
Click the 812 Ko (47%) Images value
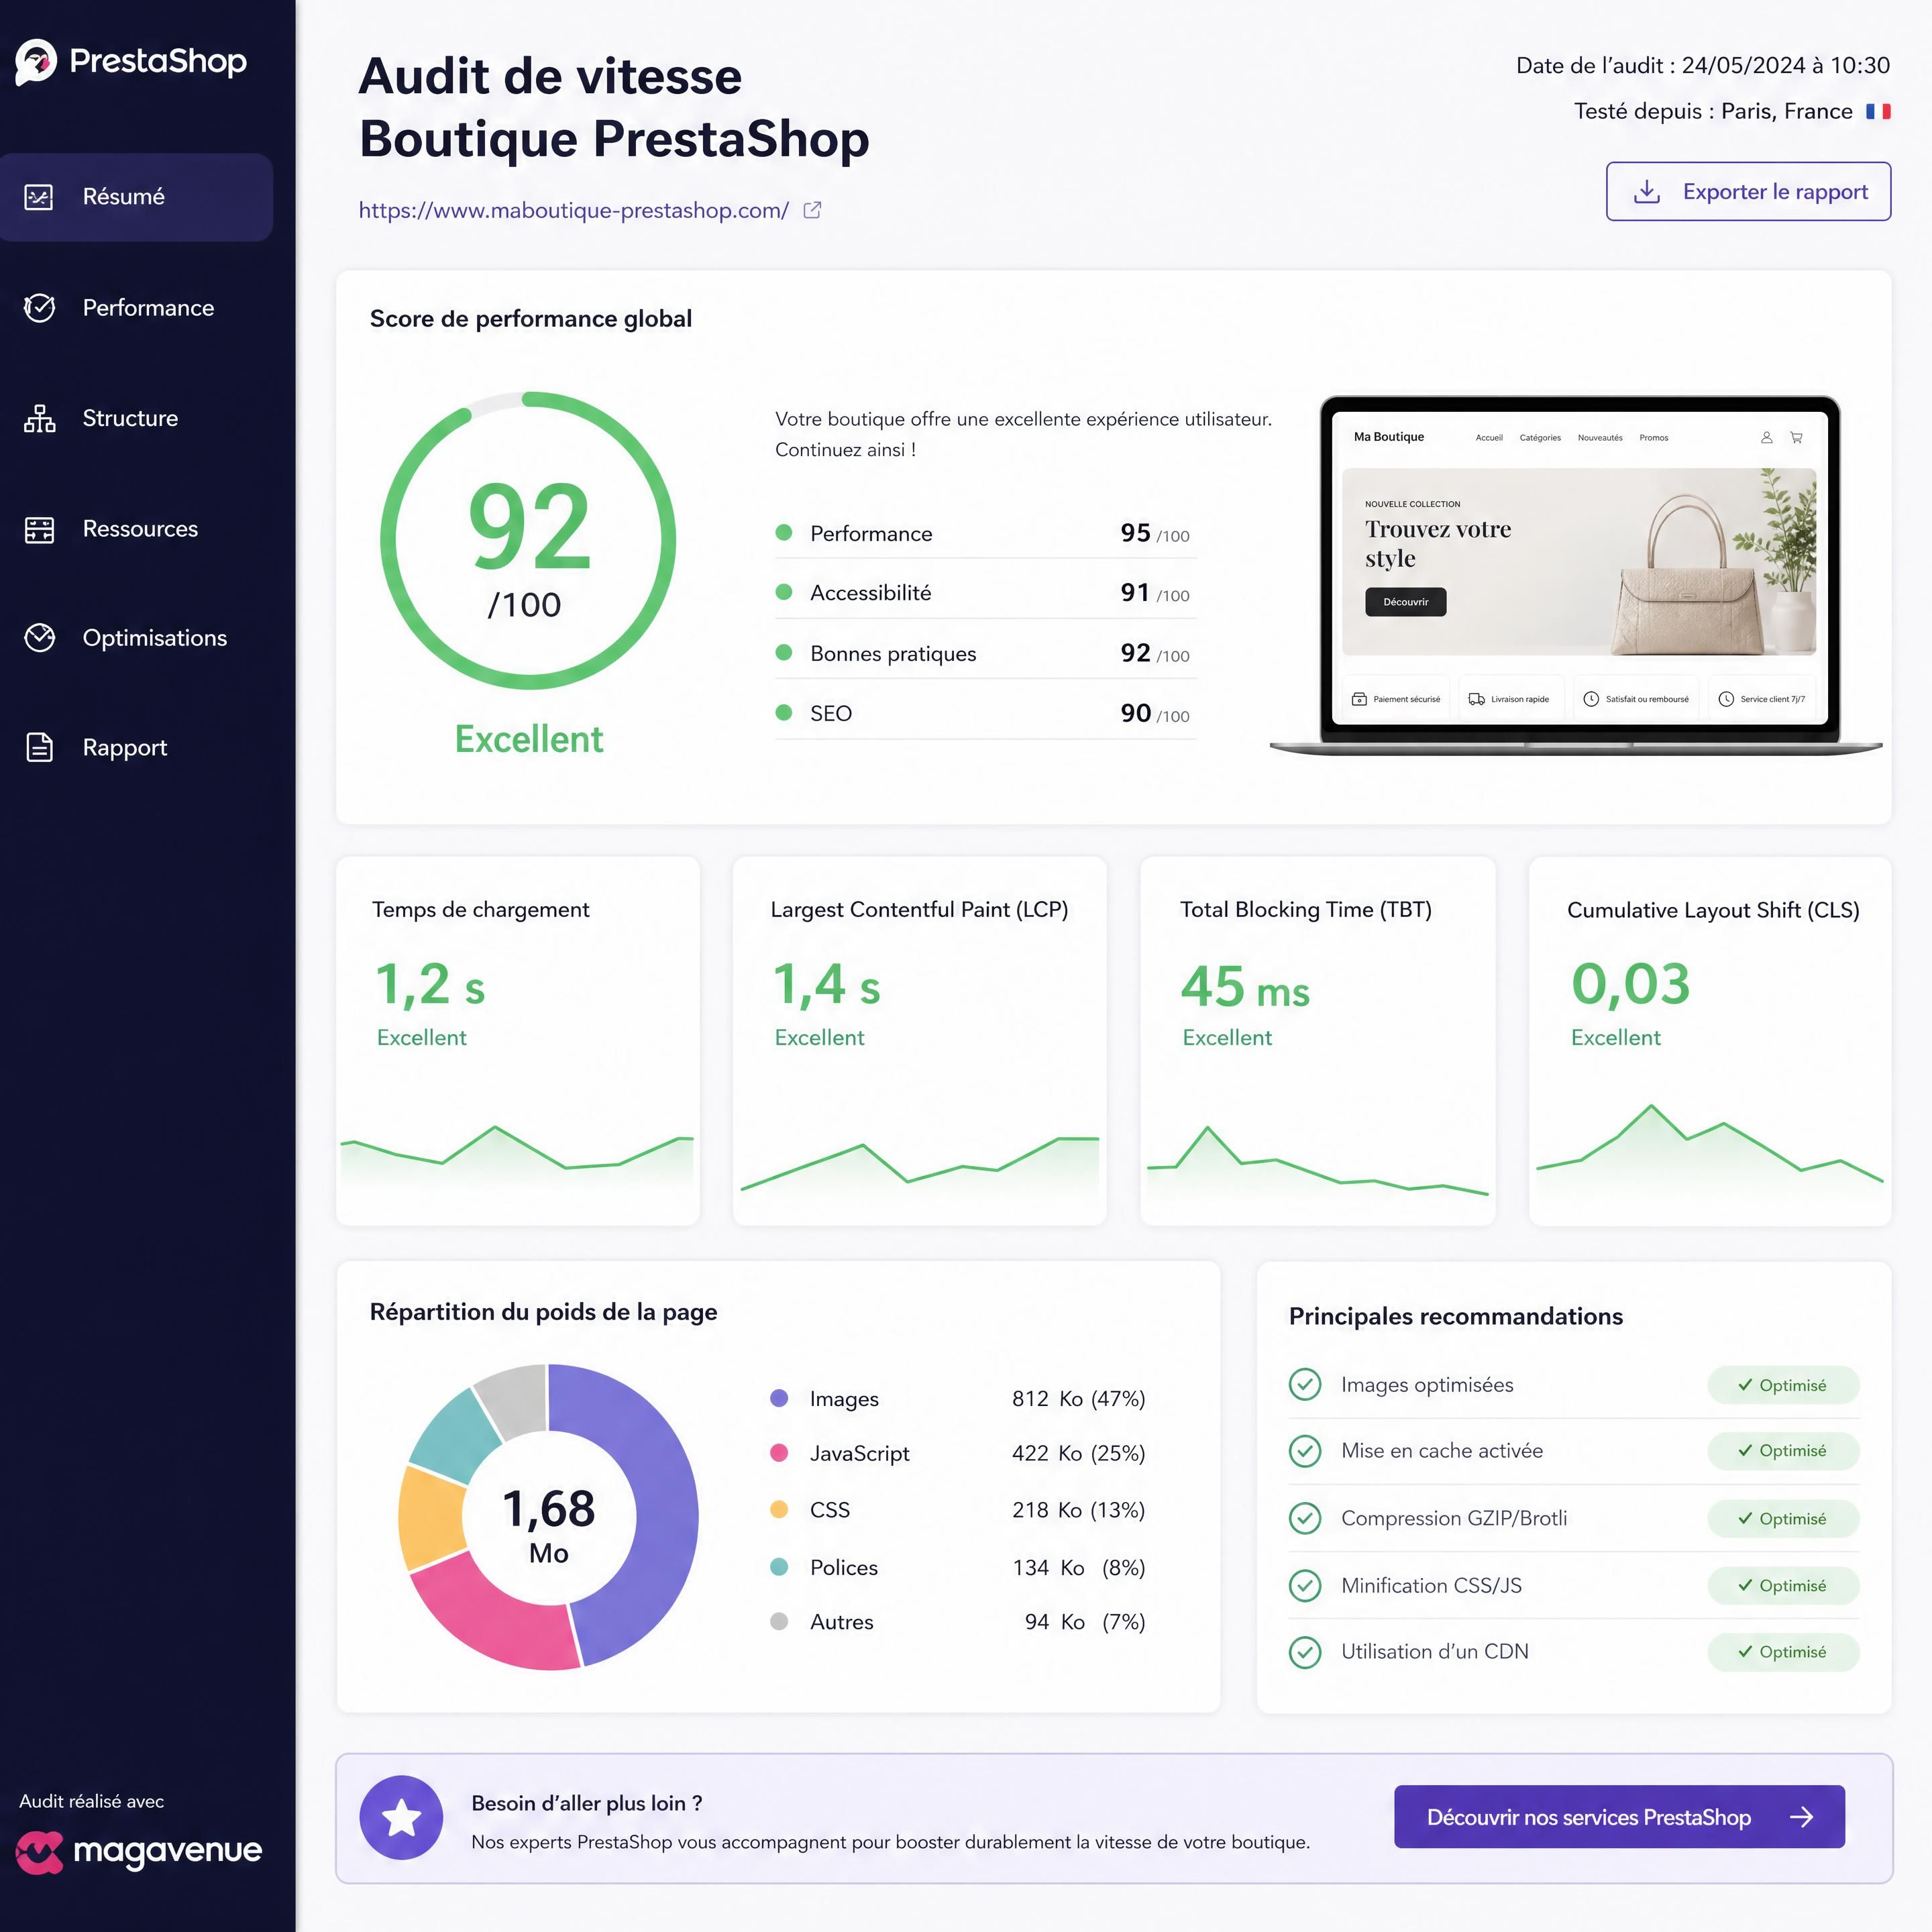tap(1078, 1398)
